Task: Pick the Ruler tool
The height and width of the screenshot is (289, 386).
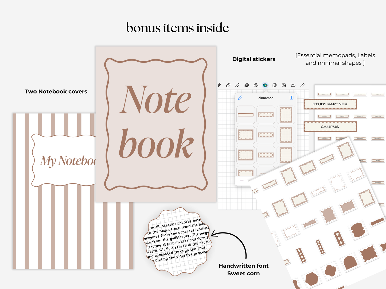Action: click(302, 85)
